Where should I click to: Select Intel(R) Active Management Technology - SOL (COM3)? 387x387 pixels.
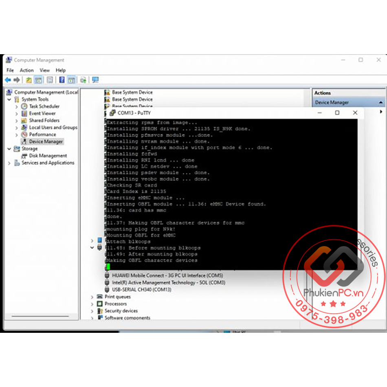[169, 283]
